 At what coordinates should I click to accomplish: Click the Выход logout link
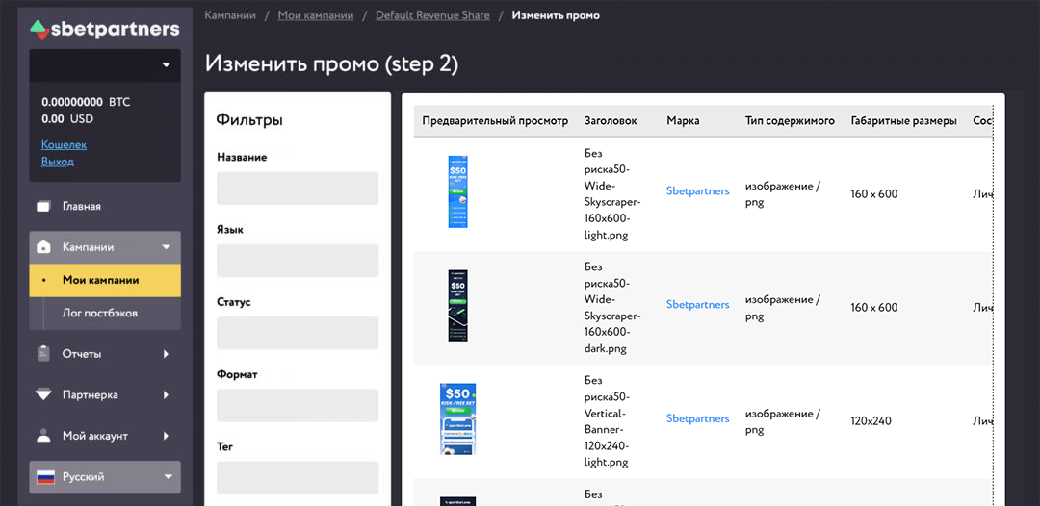point(58,161)
